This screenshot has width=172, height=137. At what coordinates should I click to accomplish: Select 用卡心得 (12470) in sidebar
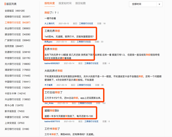[x=14, y=106]
